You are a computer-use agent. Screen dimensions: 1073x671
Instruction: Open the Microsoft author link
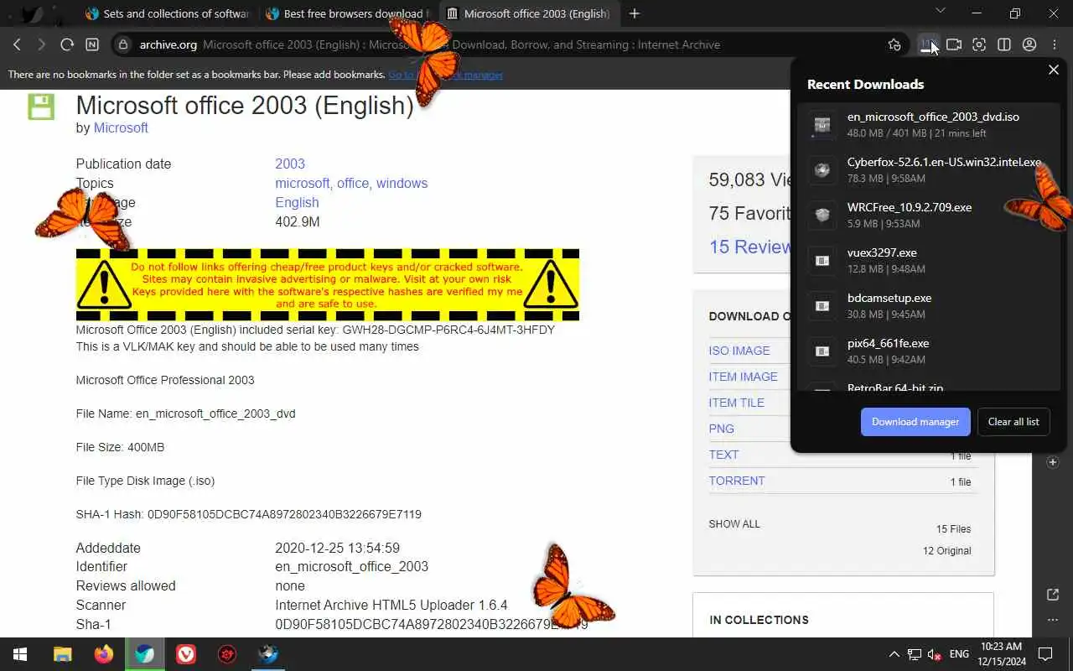[121, 127]
